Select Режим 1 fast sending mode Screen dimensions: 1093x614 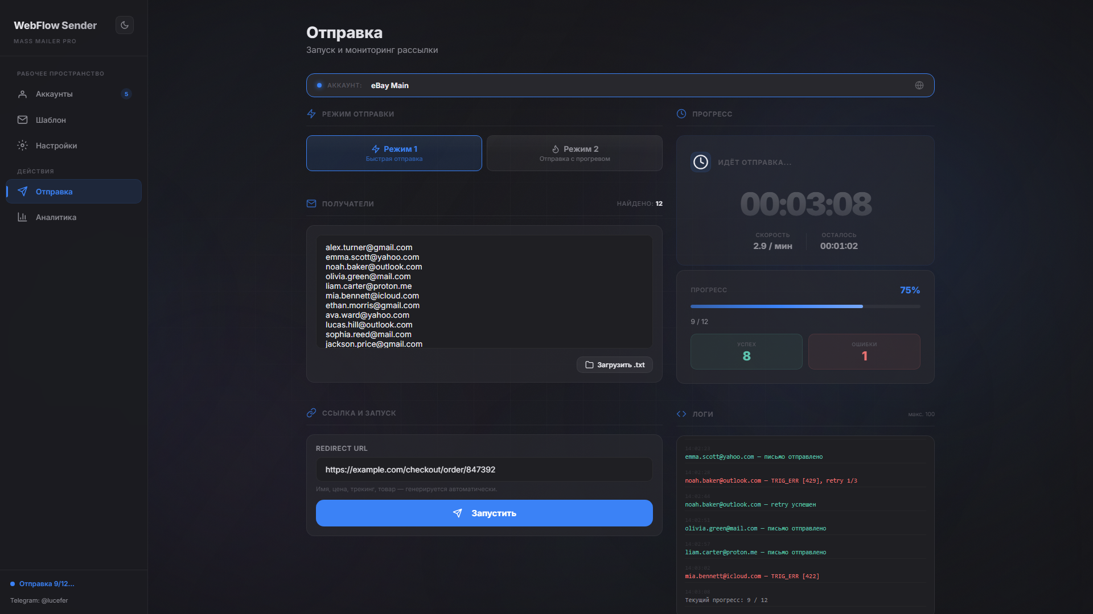(394, 153)
